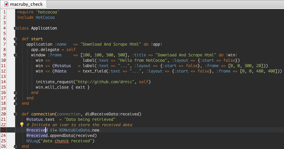Collapse the application do block fold on line 7
The height and width of the screenshot is (149, 284).
click(x=15, y=44)
